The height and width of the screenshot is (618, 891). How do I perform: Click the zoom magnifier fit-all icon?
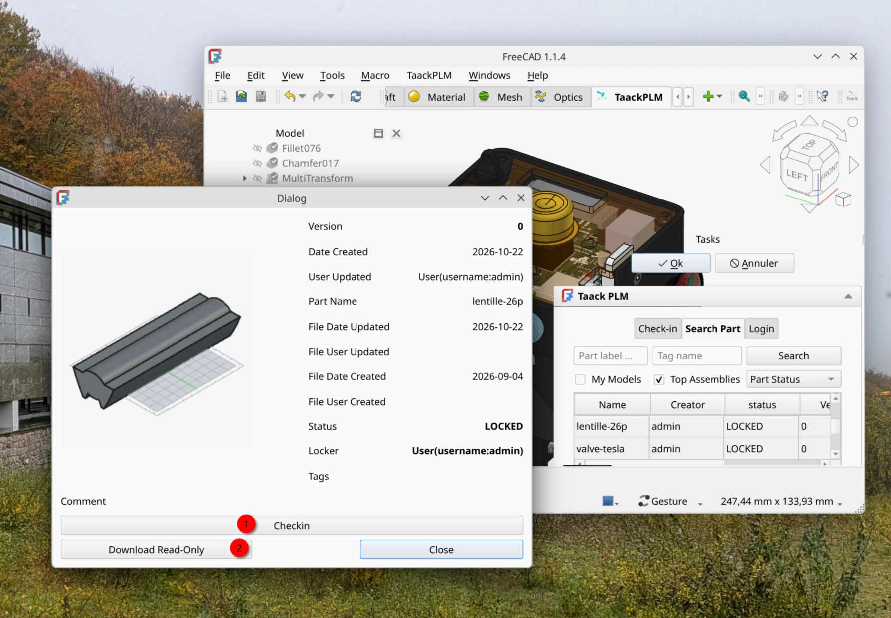[744, 97]
